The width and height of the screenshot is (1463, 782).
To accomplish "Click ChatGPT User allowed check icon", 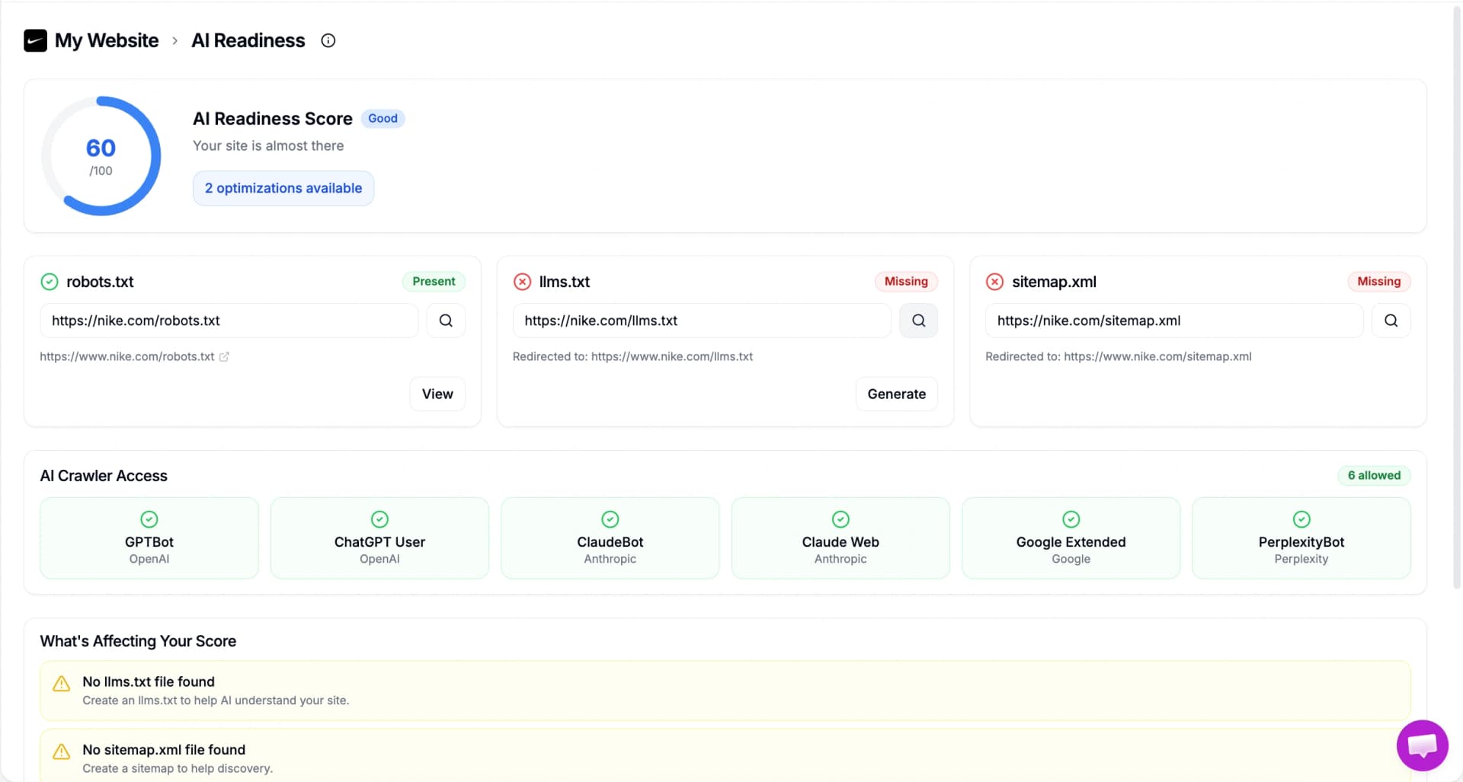I will (379, 519).
